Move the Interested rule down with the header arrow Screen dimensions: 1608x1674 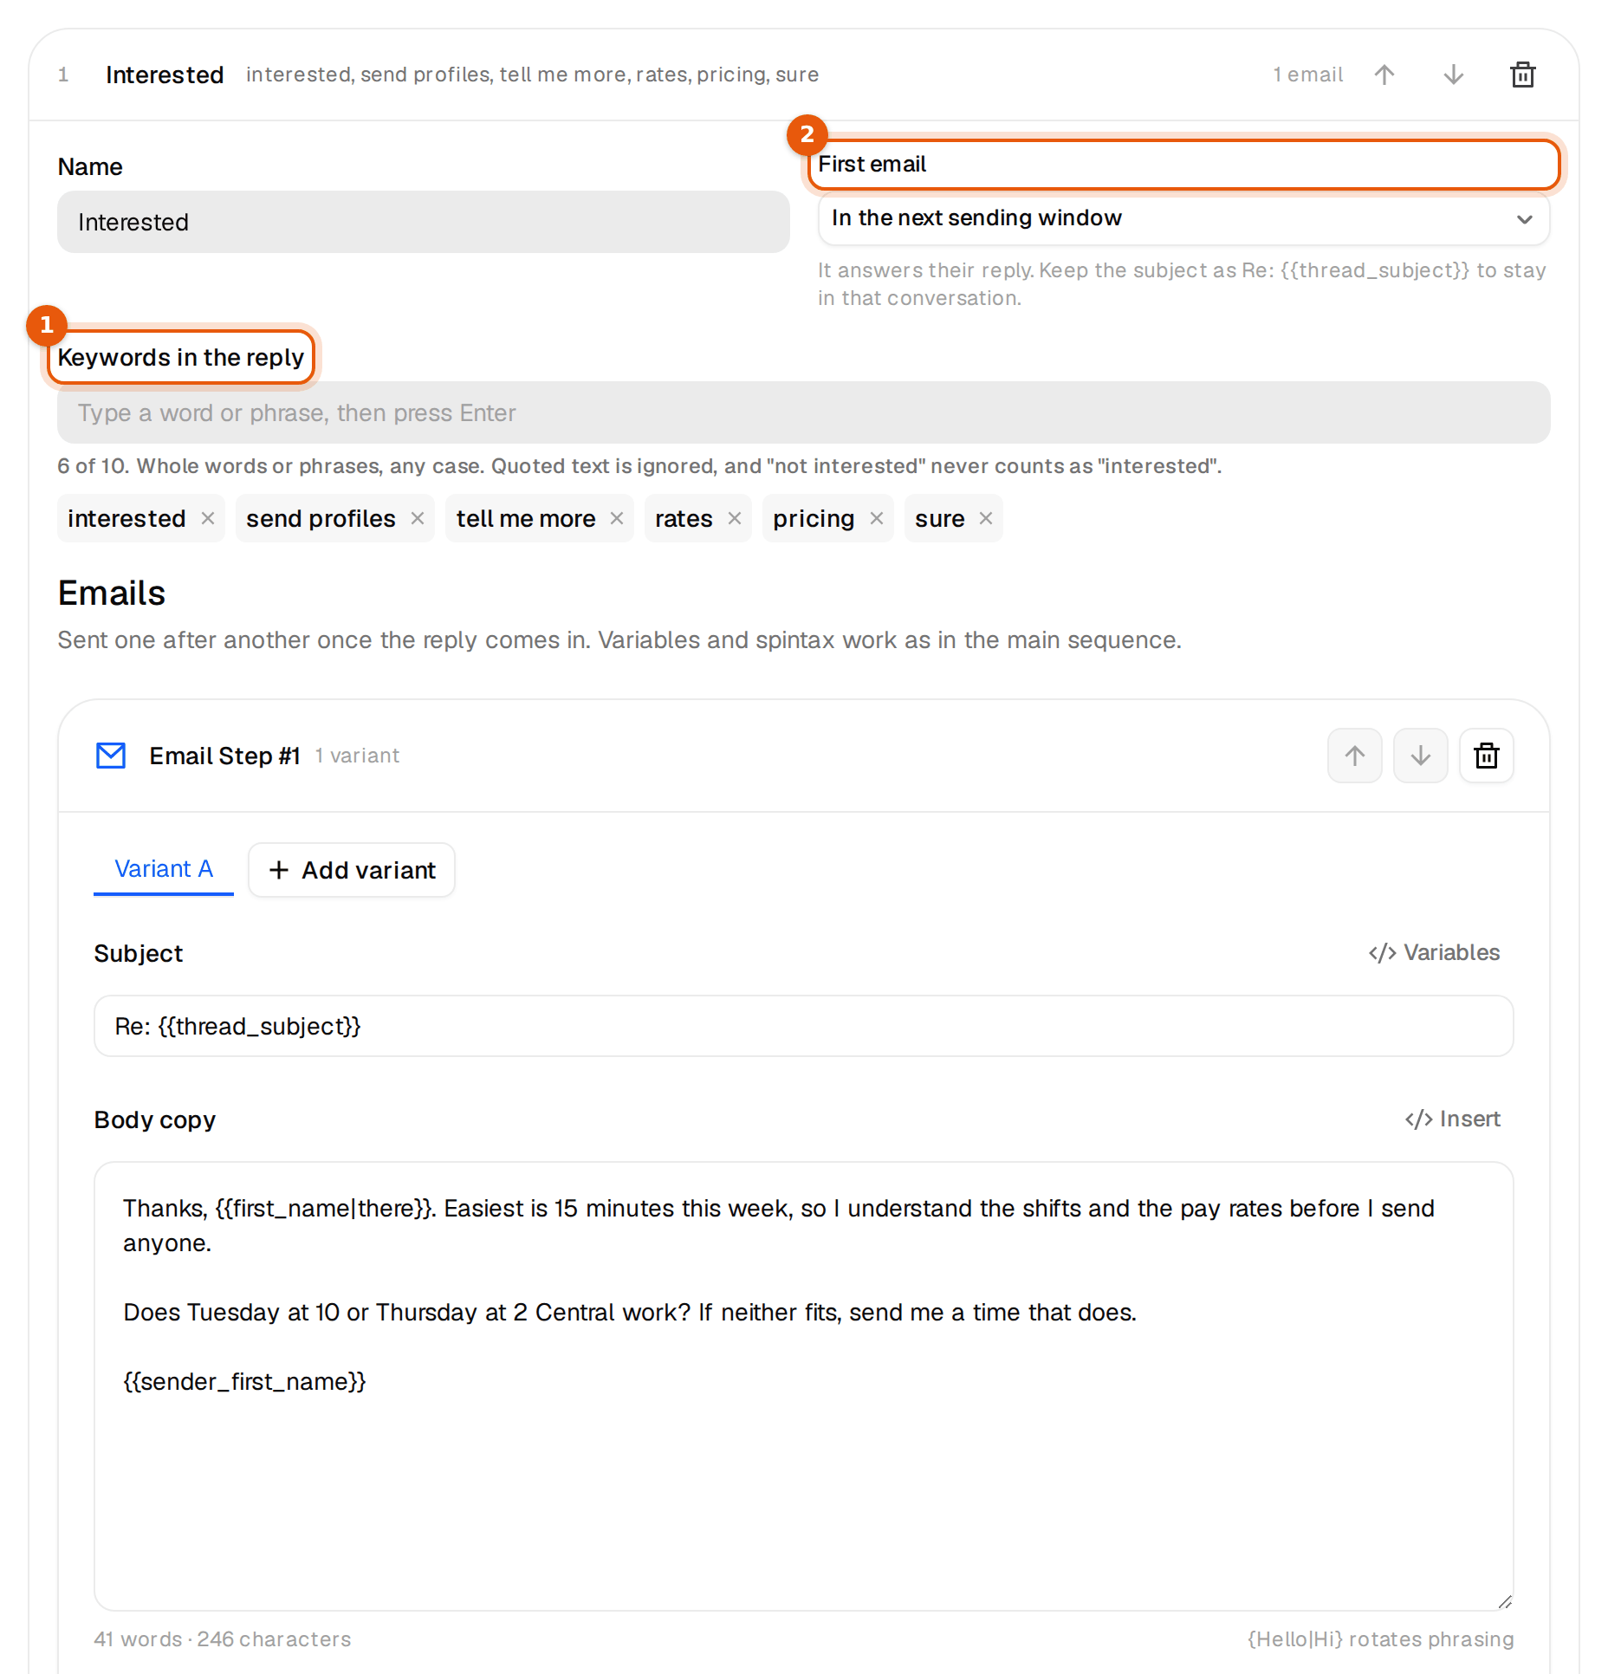[x=1453, y=75]
